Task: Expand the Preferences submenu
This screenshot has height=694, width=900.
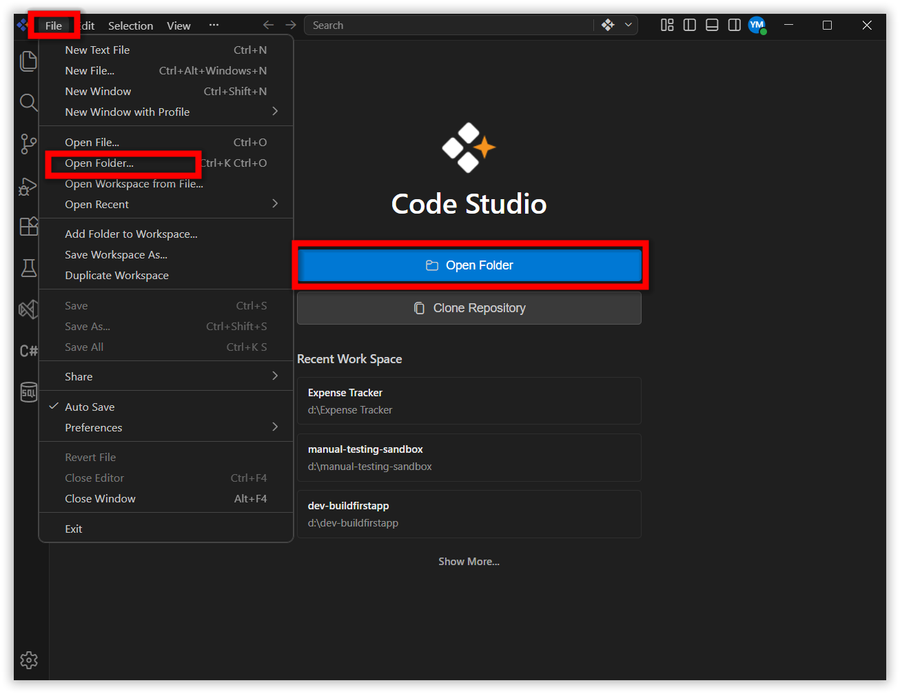Action: (166, 427)
